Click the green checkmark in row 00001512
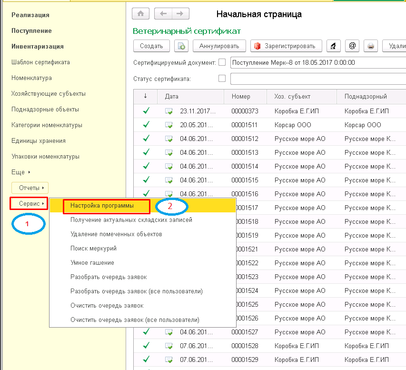Screen dimensions: 406x370 point(146,139)
